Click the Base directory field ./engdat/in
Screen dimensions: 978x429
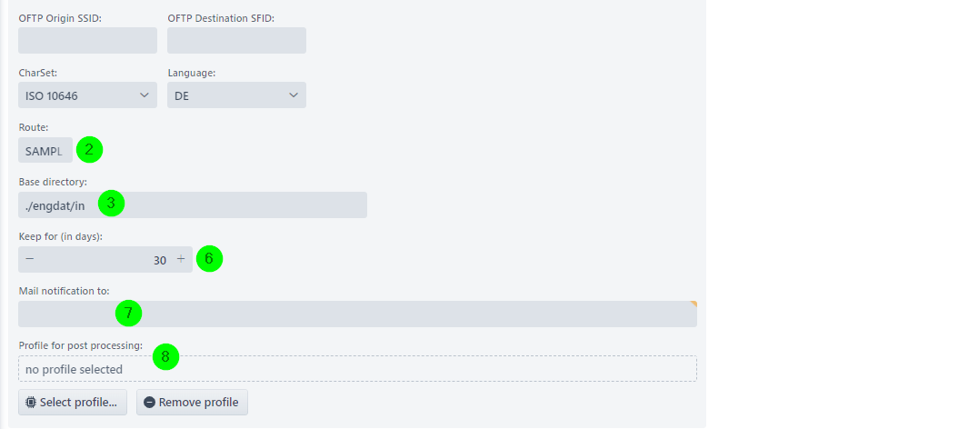(193, 205)
